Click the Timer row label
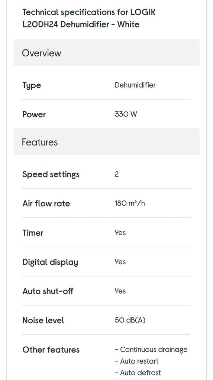The image size is (213, 380). coord(33,233)
